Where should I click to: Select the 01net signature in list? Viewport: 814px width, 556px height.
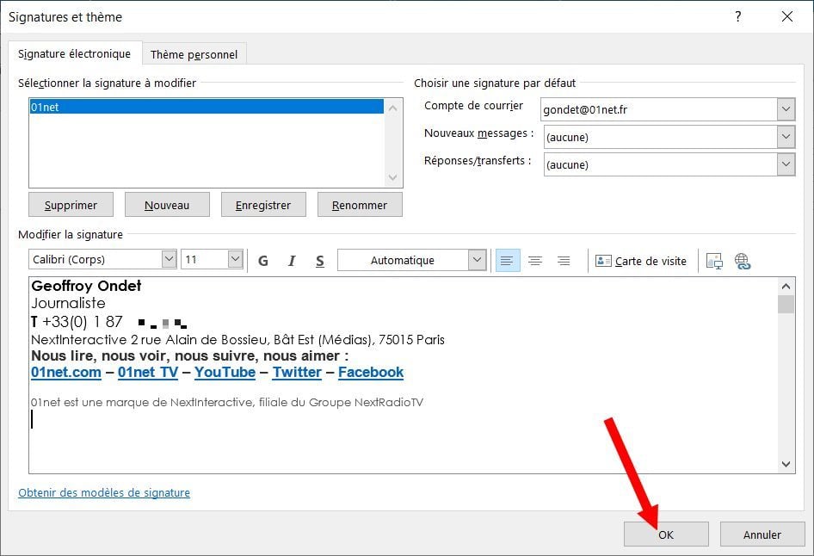tap(207, 107)
